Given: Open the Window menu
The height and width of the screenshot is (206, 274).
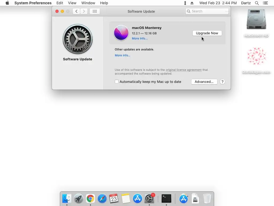Looking at the screenshot, I should pos(88,3).
